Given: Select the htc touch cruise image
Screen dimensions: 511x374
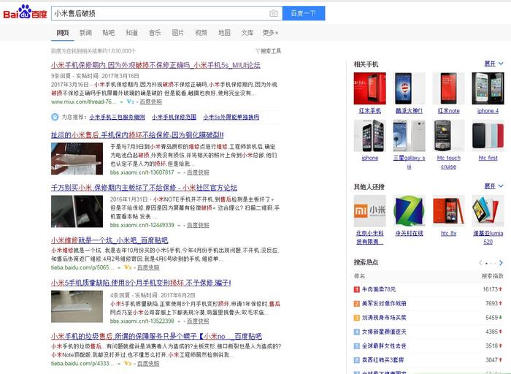Looking at the screenshot, I should (448, 136).
